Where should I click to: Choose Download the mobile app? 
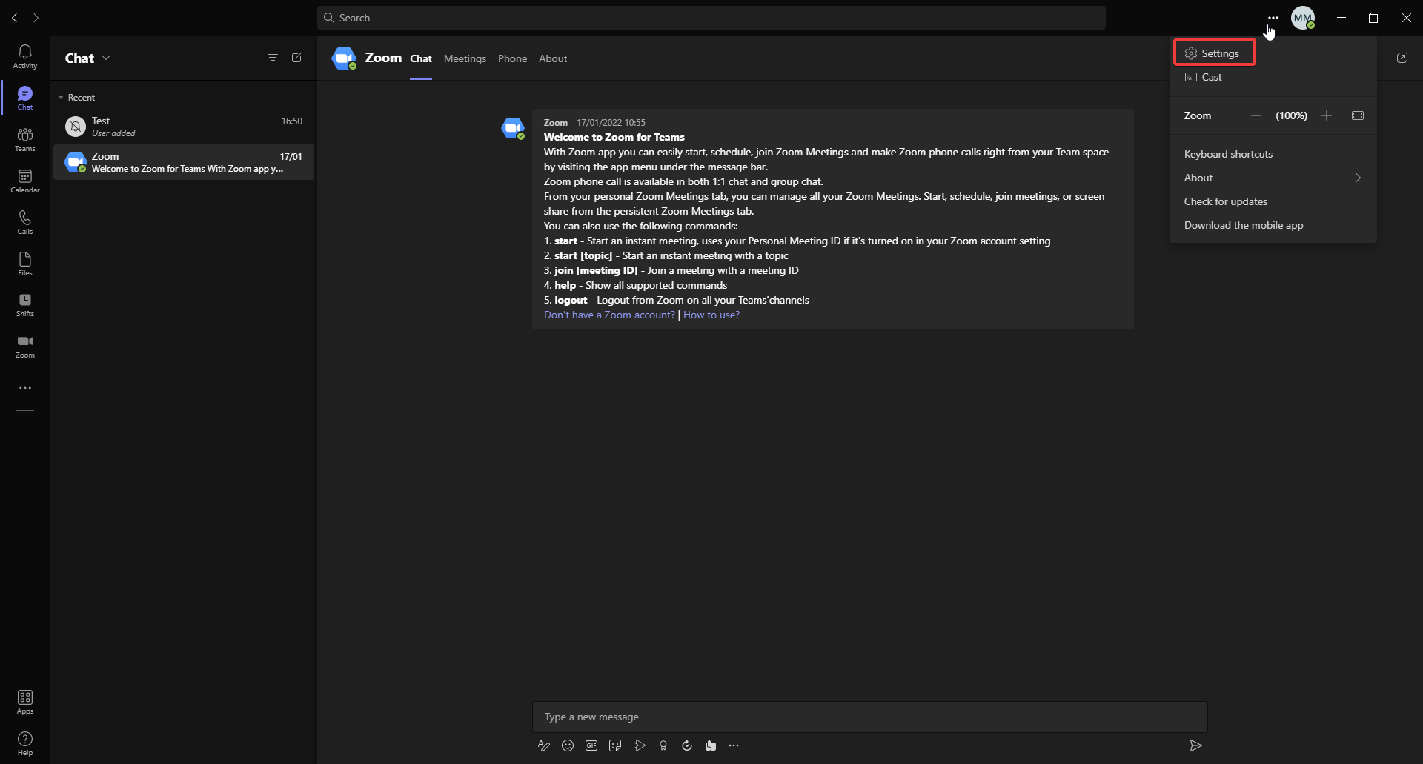(x=1273, y=225)
